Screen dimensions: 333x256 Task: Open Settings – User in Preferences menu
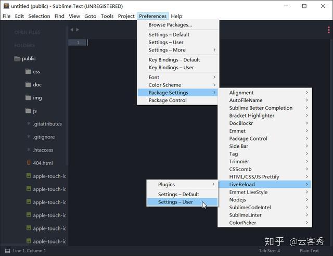click(178, 42)
